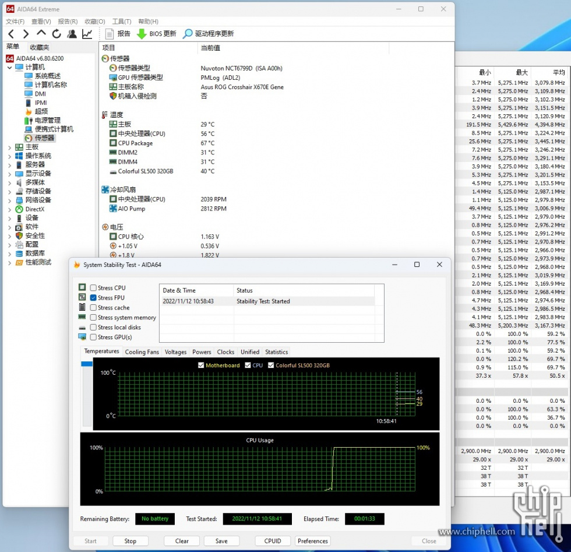Open the 收藏(O) menu
Screen dimensions: 571x552
(94, 22)
